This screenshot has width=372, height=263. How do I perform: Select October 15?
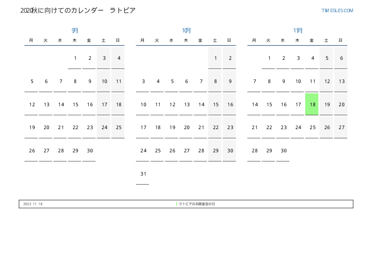point(215,104)
